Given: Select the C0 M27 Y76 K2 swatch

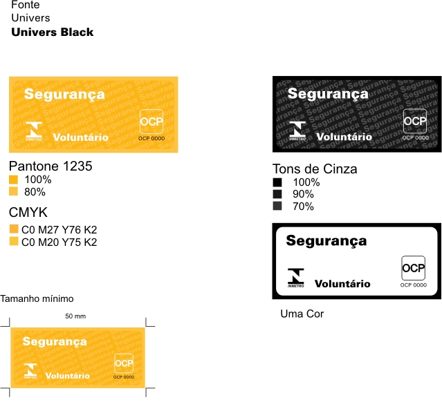Looking at the screenshot, I should 14,229.
